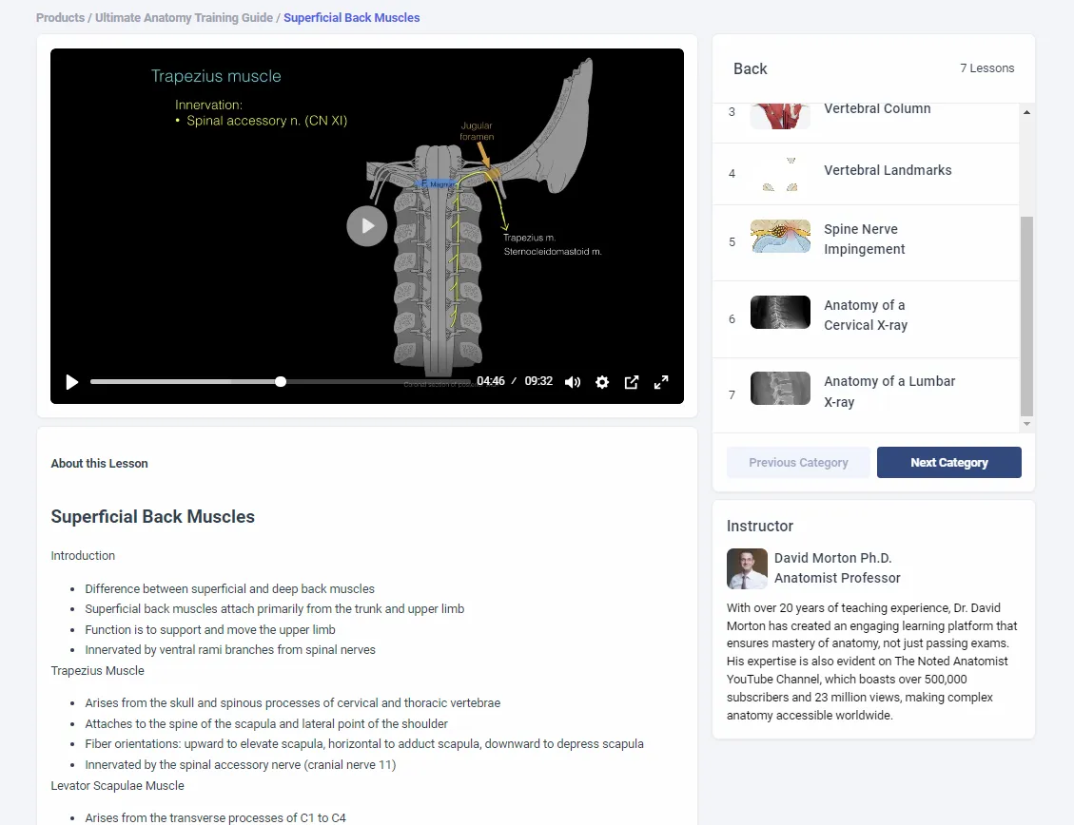
Task: Open the video quality settings gear
Action: tap(602, 381)
